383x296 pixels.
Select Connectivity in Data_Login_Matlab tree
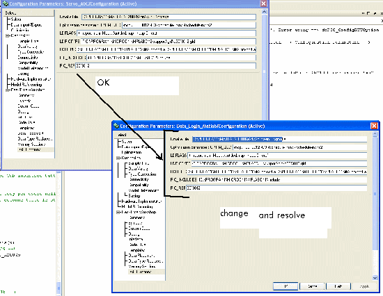(139, 179)
